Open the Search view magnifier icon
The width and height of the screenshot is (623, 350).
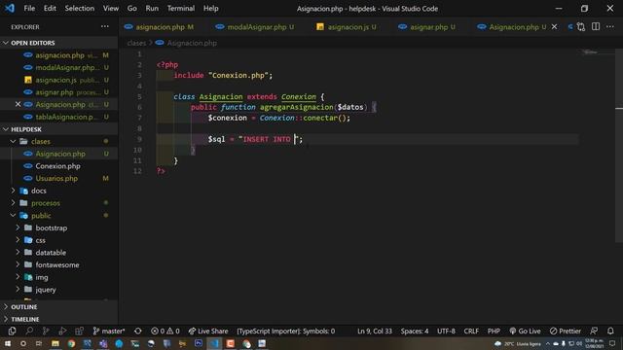(29, 331)
